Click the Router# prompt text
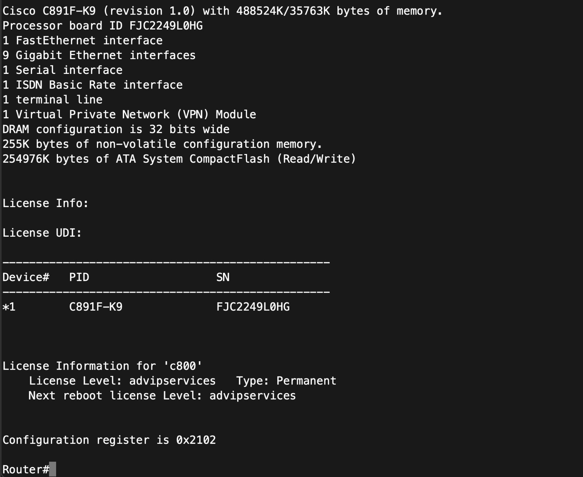The image size is (583, 477). (26, 469)
